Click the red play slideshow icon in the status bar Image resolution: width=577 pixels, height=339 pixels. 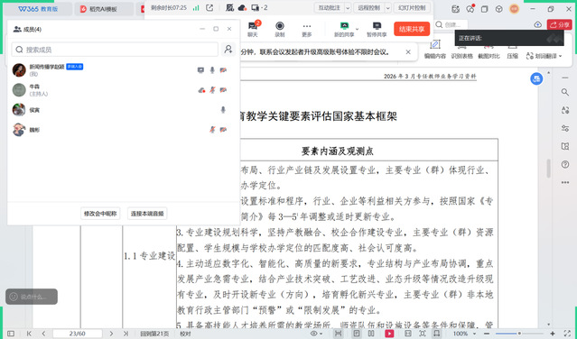point(389,334)
